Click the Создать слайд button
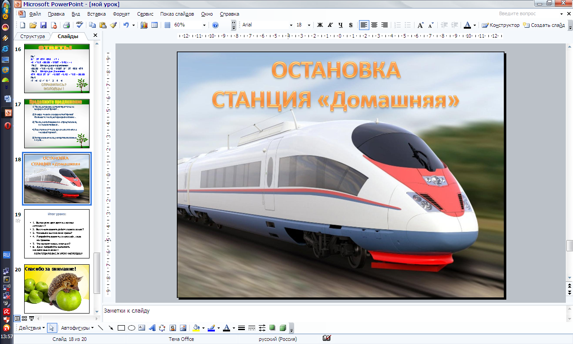The height and width of the screenshot is (344, 573). coord(544,25)
